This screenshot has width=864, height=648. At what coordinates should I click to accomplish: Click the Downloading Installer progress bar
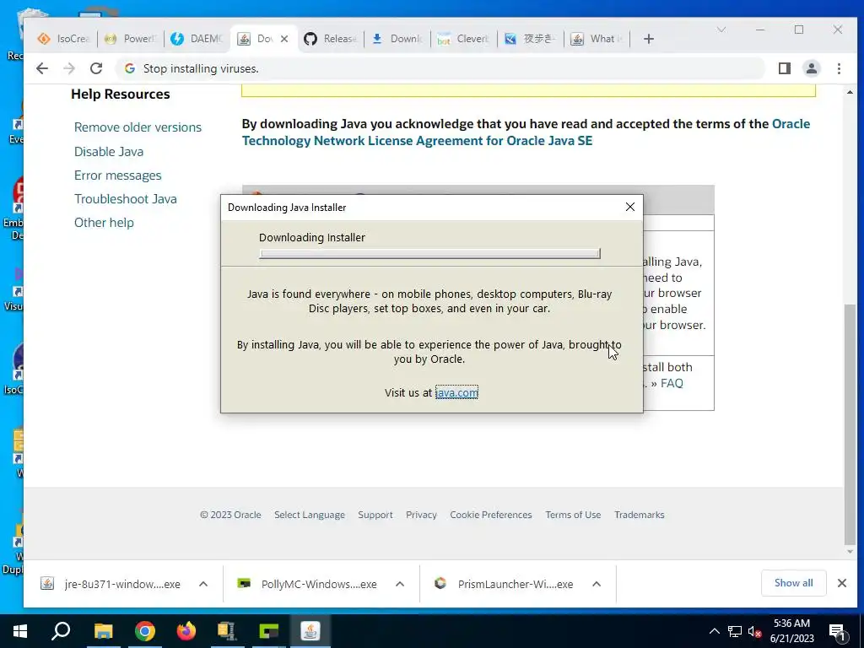(x=429, y=253)
